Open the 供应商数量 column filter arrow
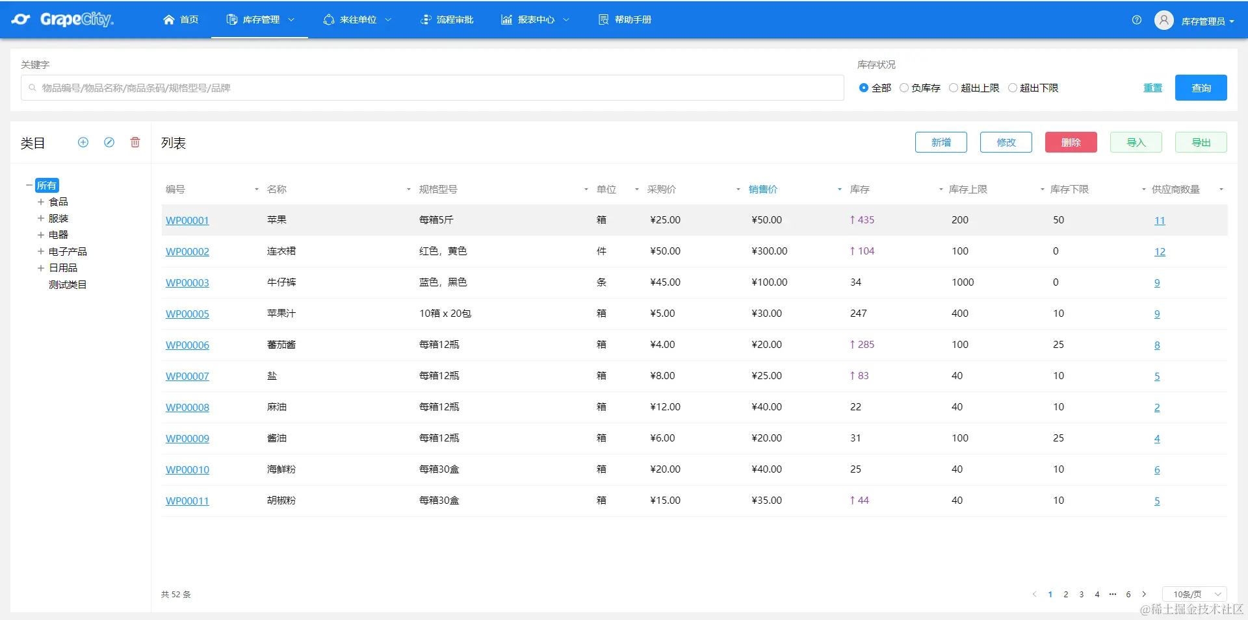 [x=1221, y=190]
